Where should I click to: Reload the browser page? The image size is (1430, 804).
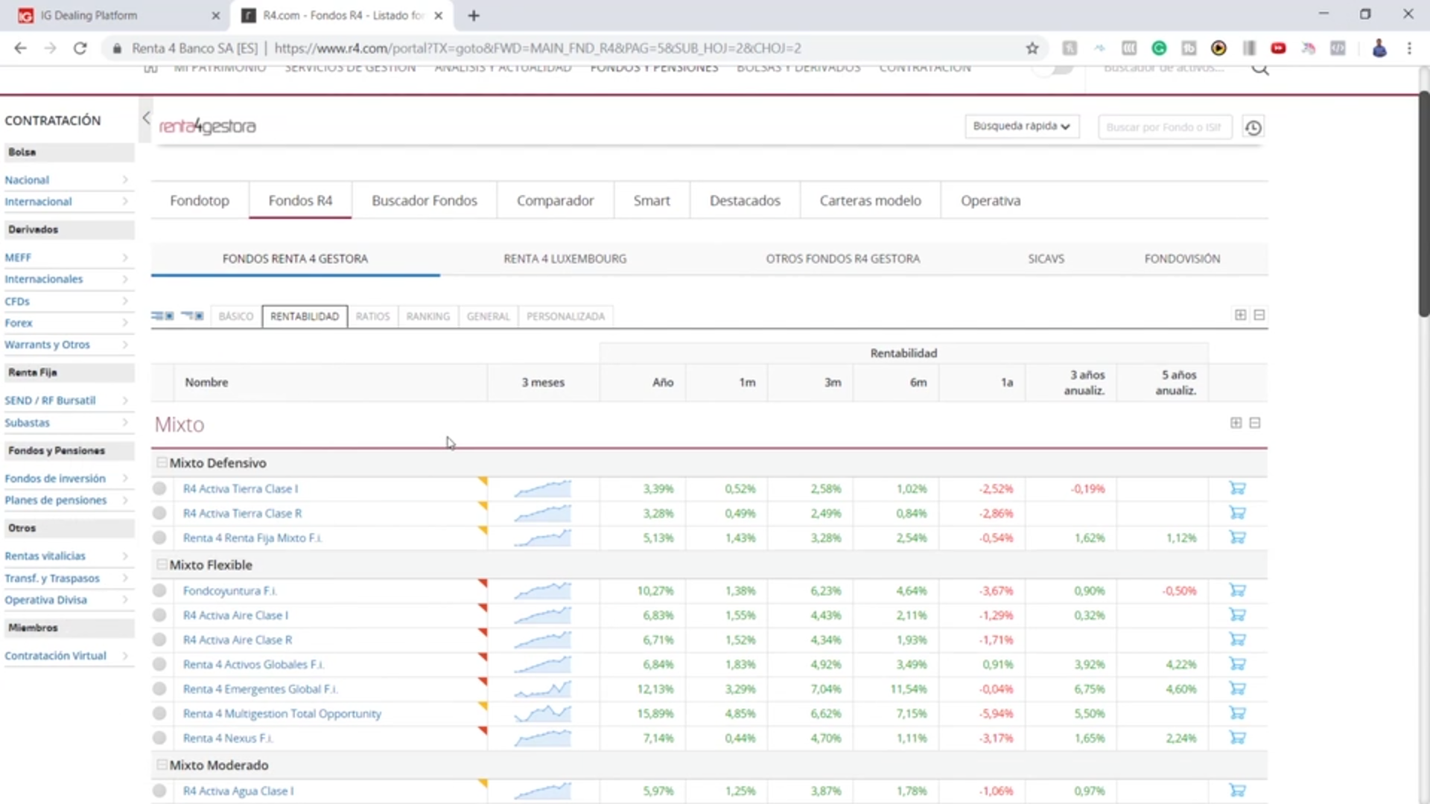tap(80, 48)
